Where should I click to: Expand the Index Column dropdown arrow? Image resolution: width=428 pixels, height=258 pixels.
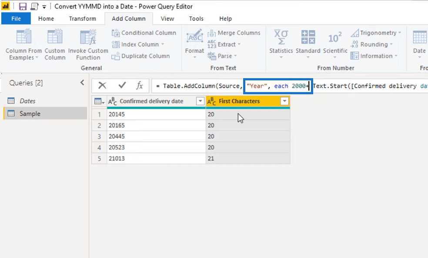tap(163, 44)
